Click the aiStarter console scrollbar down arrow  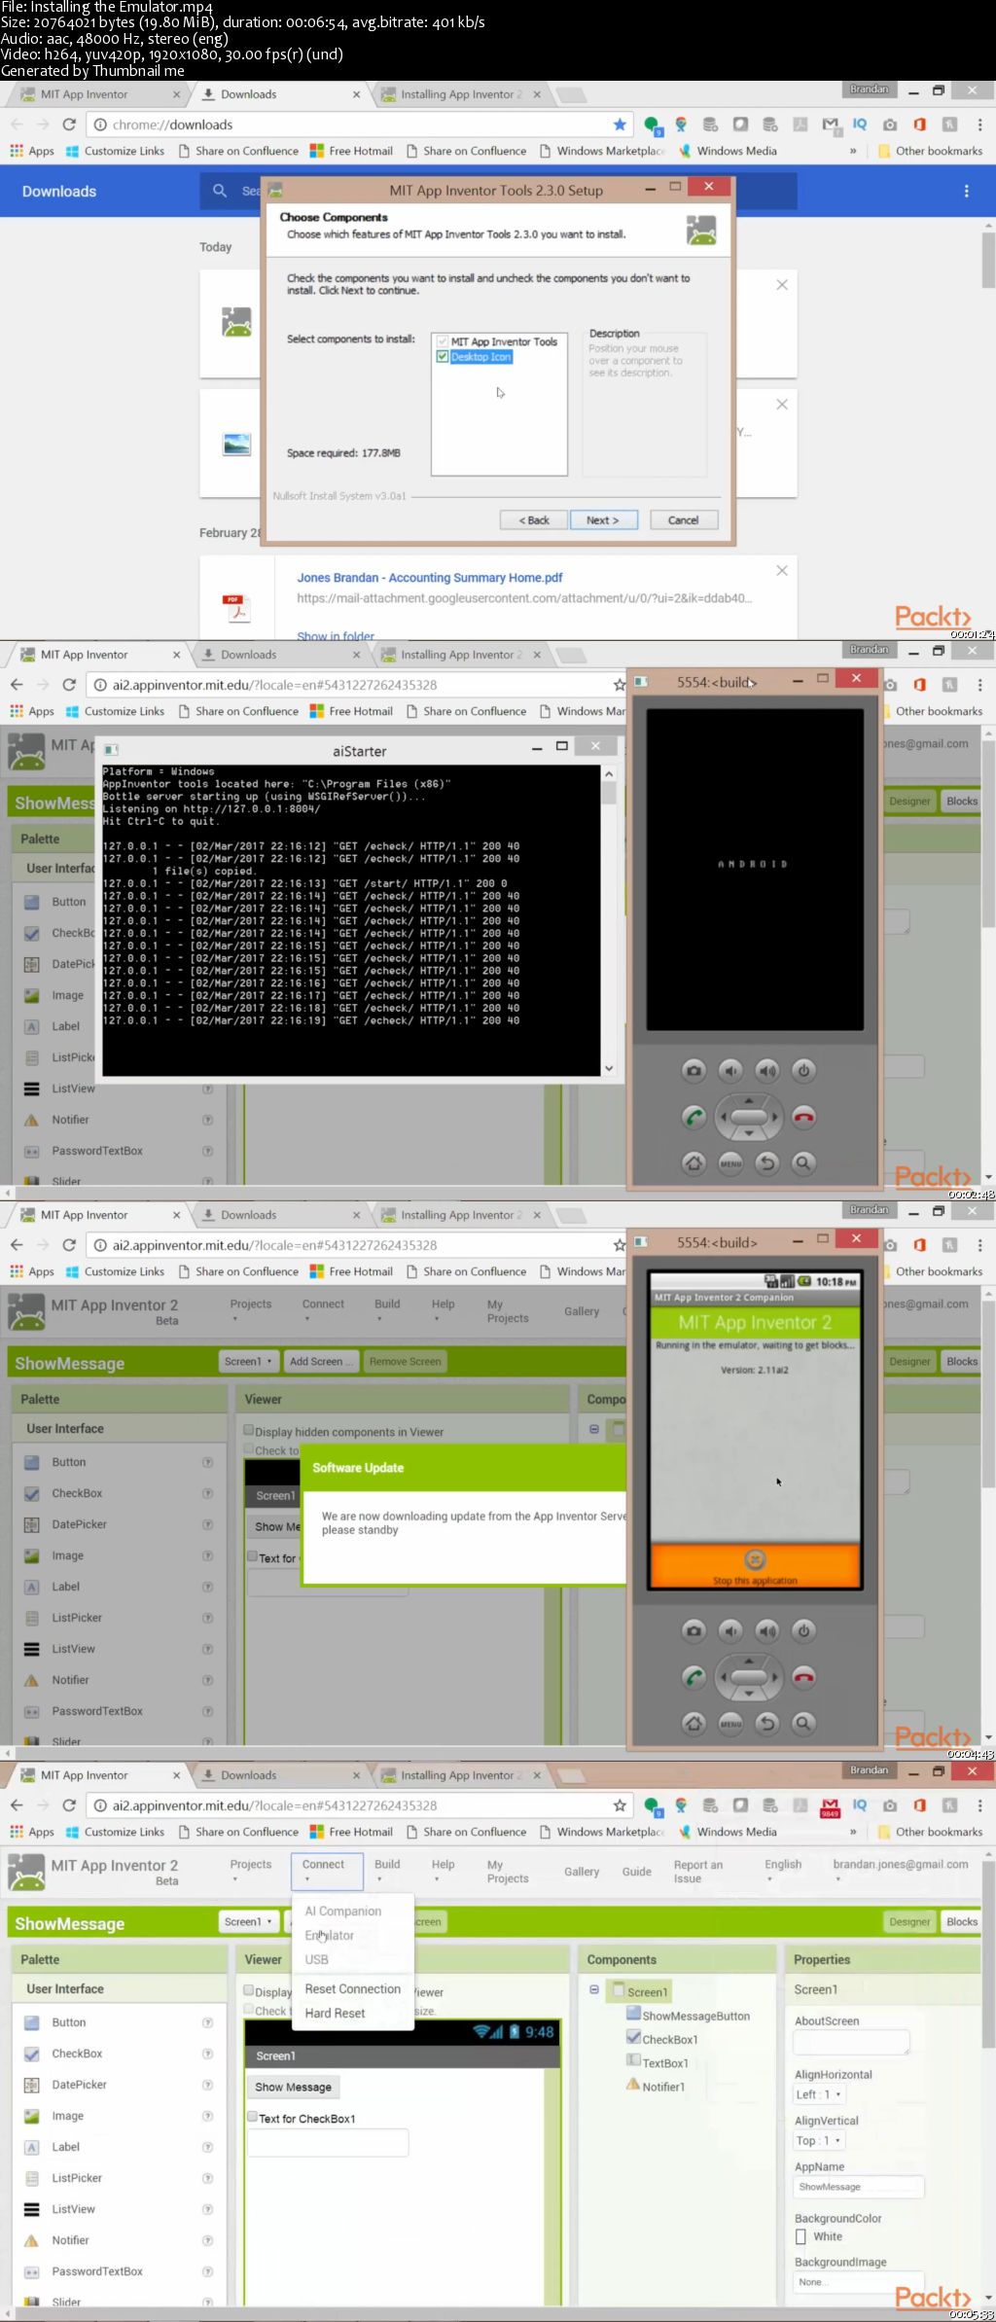coord(609,1067)
